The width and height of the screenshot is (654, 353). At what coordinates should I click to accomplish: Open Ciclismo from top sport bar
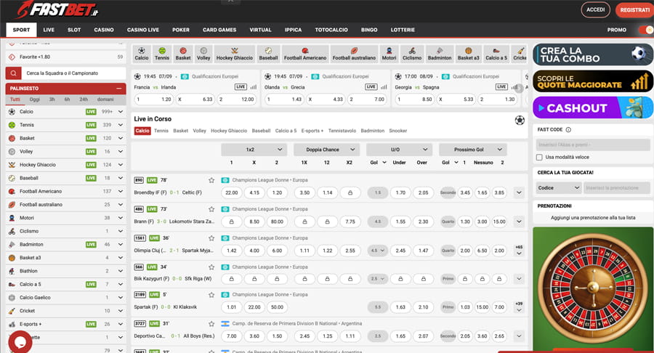click(412, 54)
